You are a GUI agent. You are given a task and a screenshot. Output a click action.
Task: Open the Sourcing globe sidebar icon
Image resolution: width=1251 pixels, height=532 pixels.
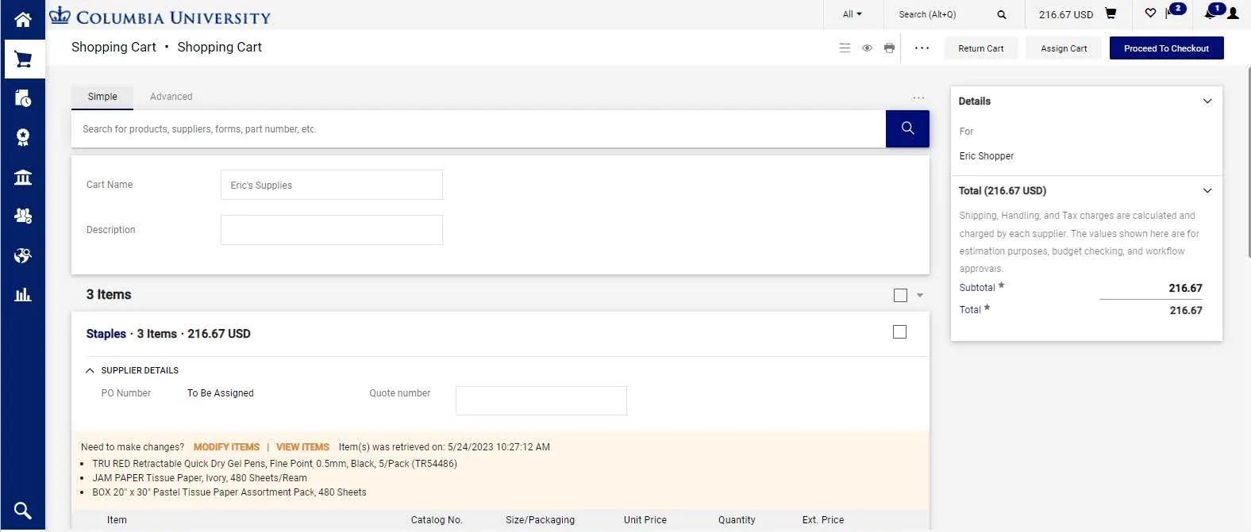click(23, 255)
